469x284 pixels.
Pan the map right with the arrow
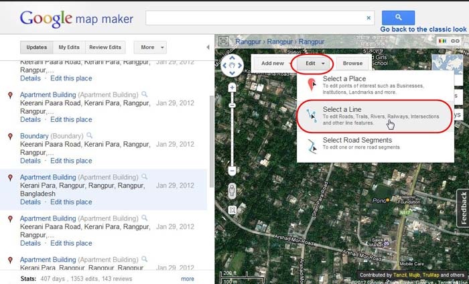(x=240, y=66)
